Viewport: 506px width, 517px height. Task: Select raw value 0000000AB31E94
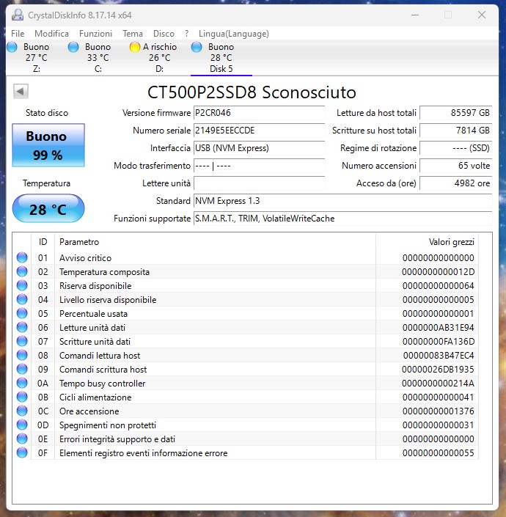point(438,327)
